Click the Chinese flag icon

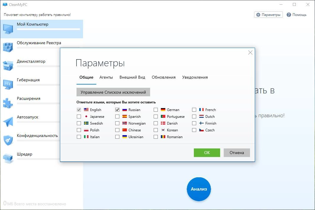[x=125, y=130]
